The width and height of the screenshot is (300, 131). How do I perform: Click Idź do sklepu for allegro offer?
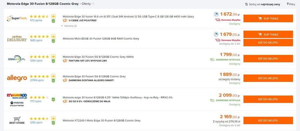pos(268,78)
